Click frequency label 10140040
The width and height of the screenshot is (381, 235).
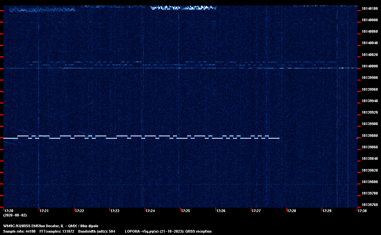click(x=370, y=43)
